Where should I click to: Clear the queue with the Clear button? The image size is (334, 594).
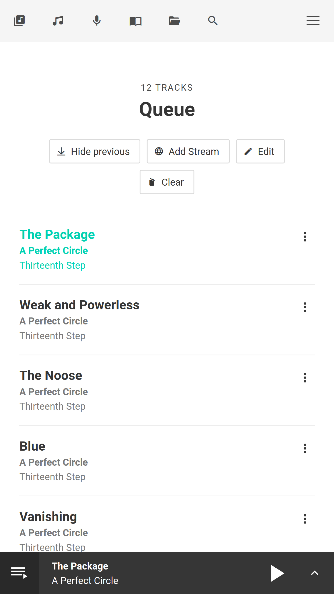tap(167, 182)
